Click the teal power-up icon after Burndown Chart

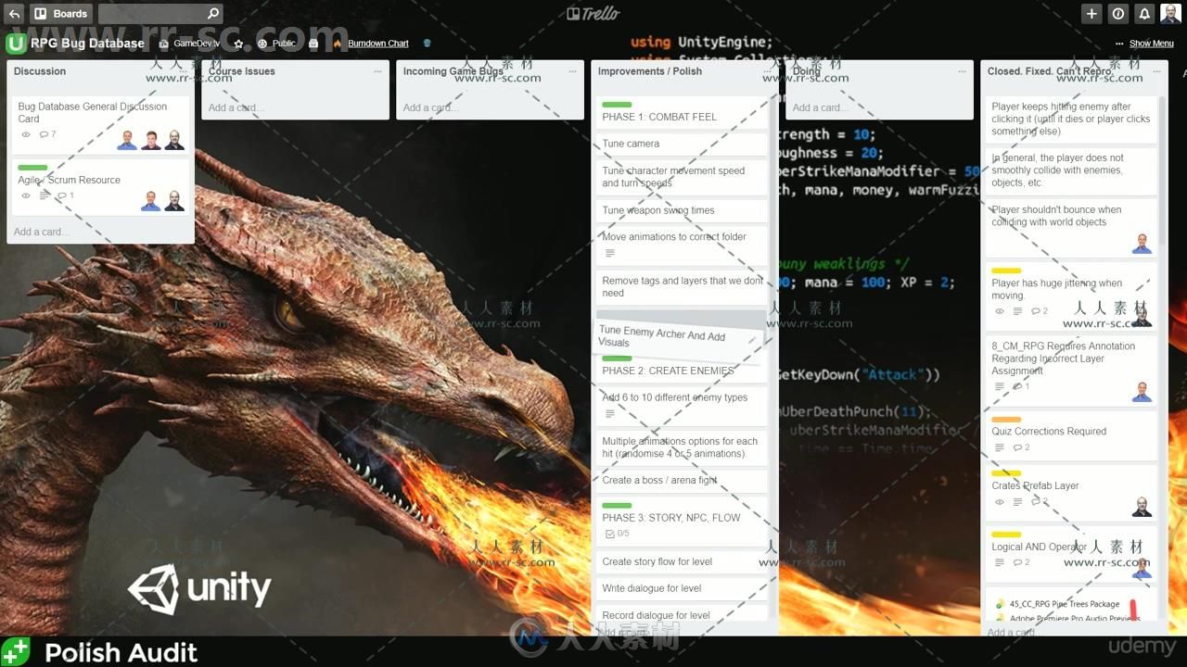(428, 44)
